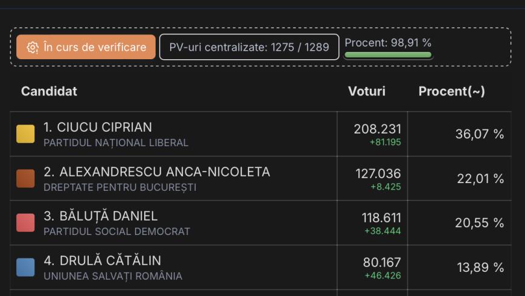Click the 22,01 % percentage for Alexandrescu

[479, 179]
